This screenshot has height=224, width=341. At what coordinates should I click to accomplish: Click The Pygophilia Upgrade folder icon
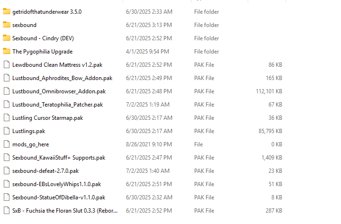tap(7, 51)
